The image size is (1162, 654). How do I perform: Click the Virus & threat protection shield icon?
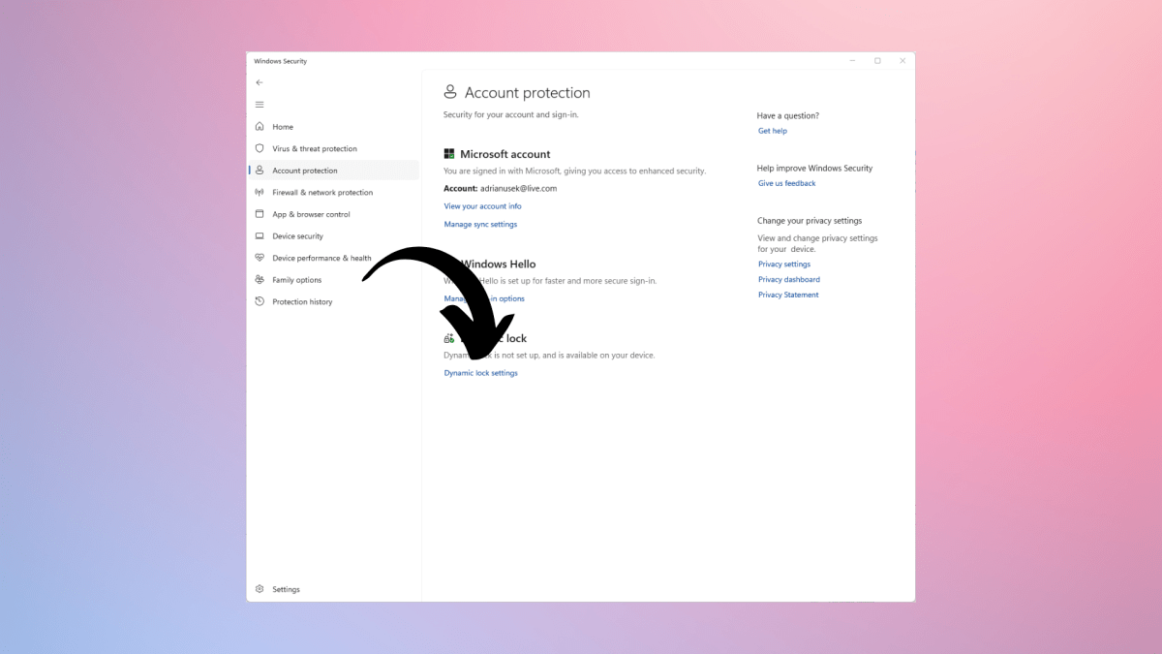pyautogui.click(x=260, y=148)
